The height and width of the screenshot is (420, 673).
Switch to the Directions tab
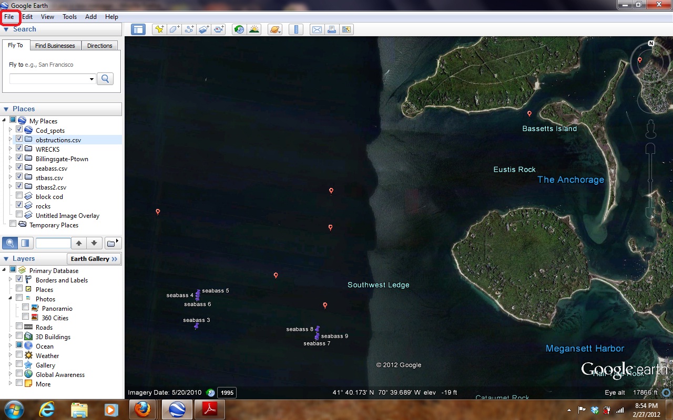click(100, 46)
